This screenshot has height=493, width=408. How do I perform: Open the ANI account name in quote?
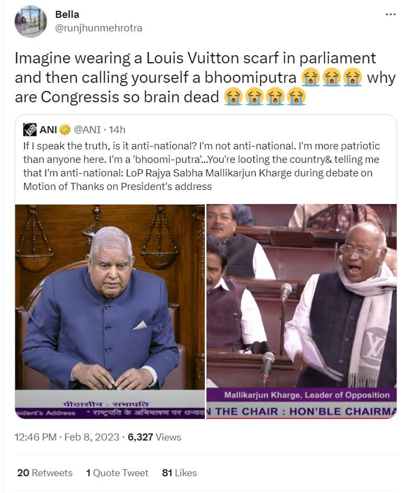48,129
